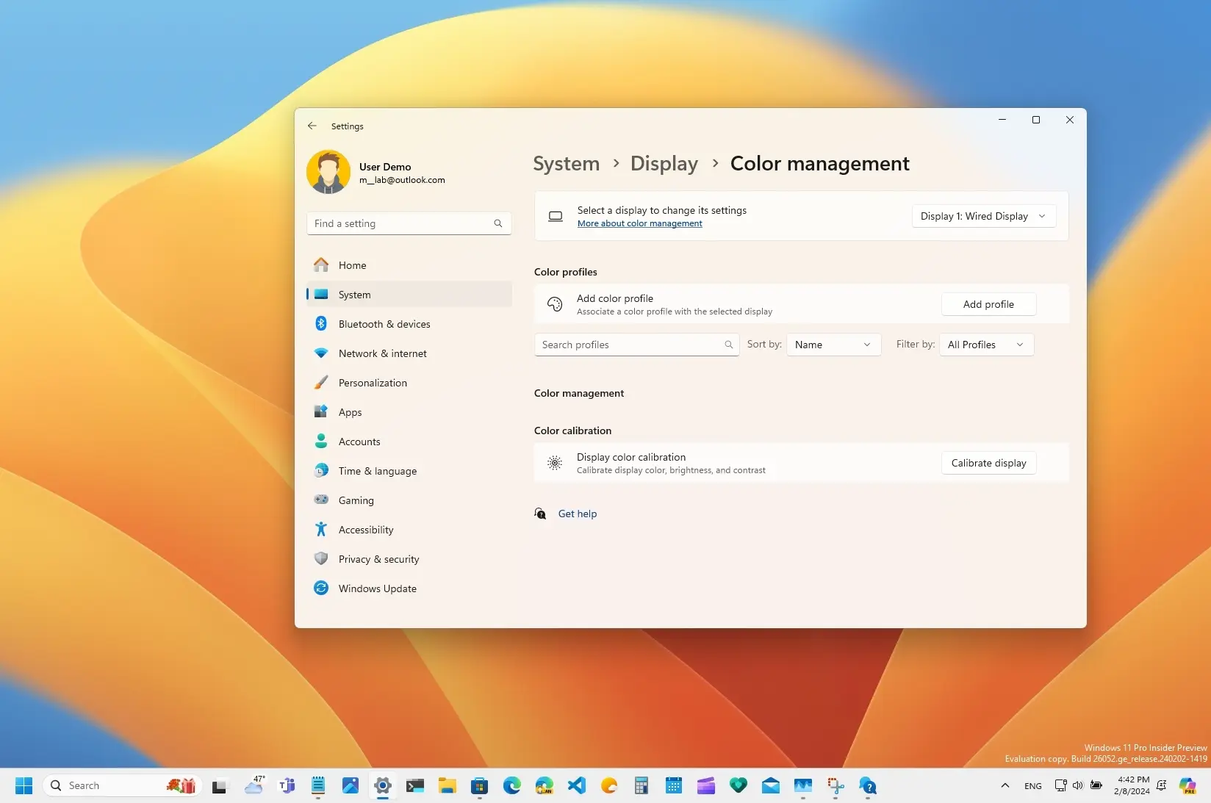
Task: Open the Display 1: Wired Display dropdown
Action: pyautogui.click(x=982, y=216)
